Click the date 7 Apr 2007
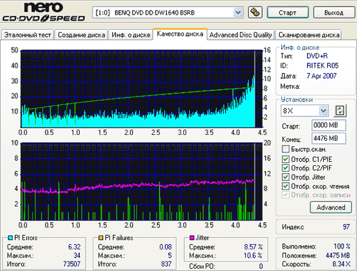 321,75
